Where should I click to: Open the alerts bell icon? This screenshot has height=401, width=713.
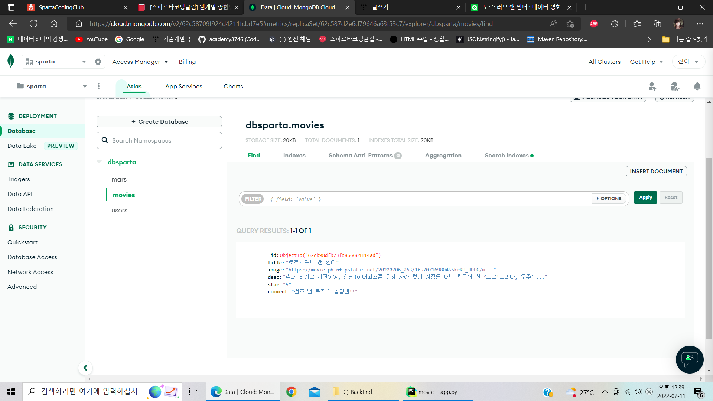pos(697,87)
